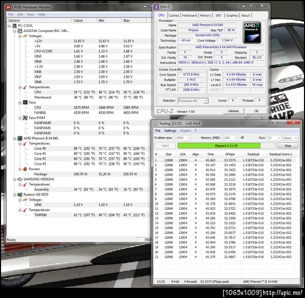The width and height of the screenshot is (305, 298).
Task: Click the Sensor column header
Action: pos(39,20)
